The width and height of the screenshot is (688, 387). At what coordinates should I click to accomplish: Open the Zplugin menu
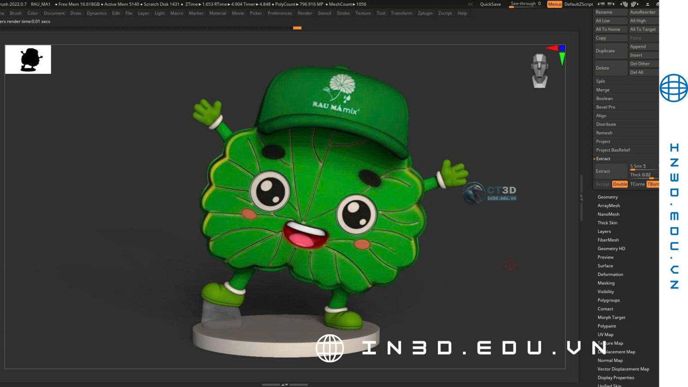(x=425, y=13)
